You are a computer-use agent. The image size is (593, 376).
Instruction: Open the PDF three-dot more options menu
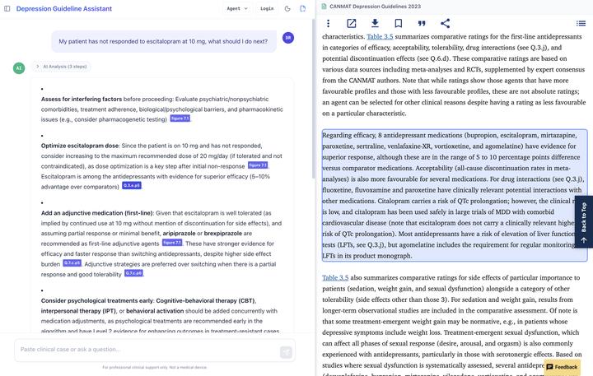(328, 24)
